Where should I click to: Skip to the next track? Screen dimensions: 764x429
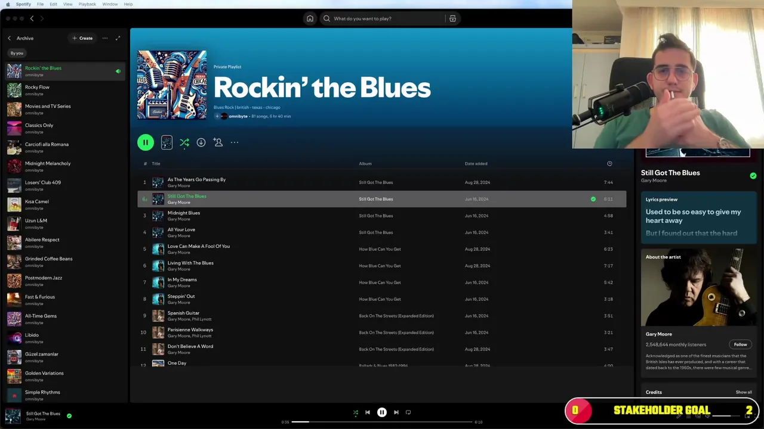point(396,412)
